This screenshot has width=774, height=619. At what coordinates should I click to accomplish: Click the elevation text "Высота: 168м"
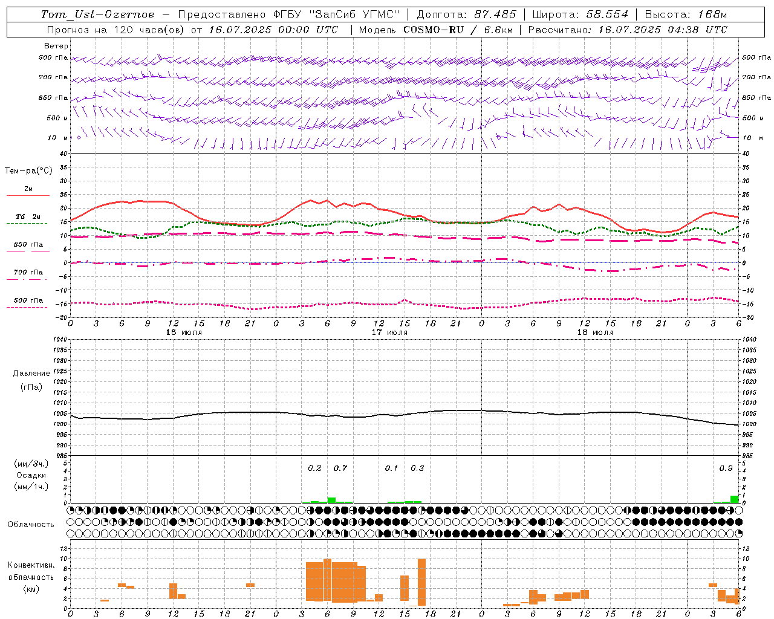pos(686,15)
